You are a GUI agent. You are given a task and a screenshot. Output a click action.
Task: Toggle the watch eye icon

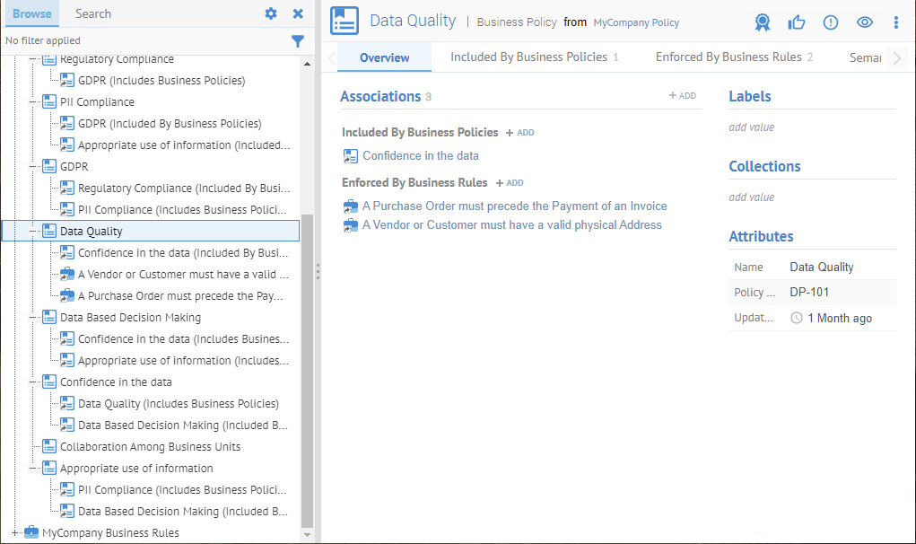pyautogui.click(x=865, y=22)
